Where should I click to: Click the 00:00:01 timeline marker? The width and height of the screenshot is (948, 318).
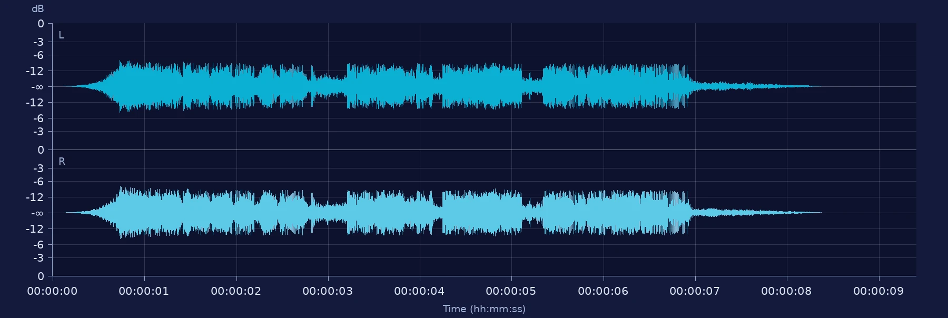click(x=144, y=291)
